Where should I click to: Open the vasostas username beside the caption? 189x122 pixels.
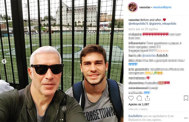[134, 20]
